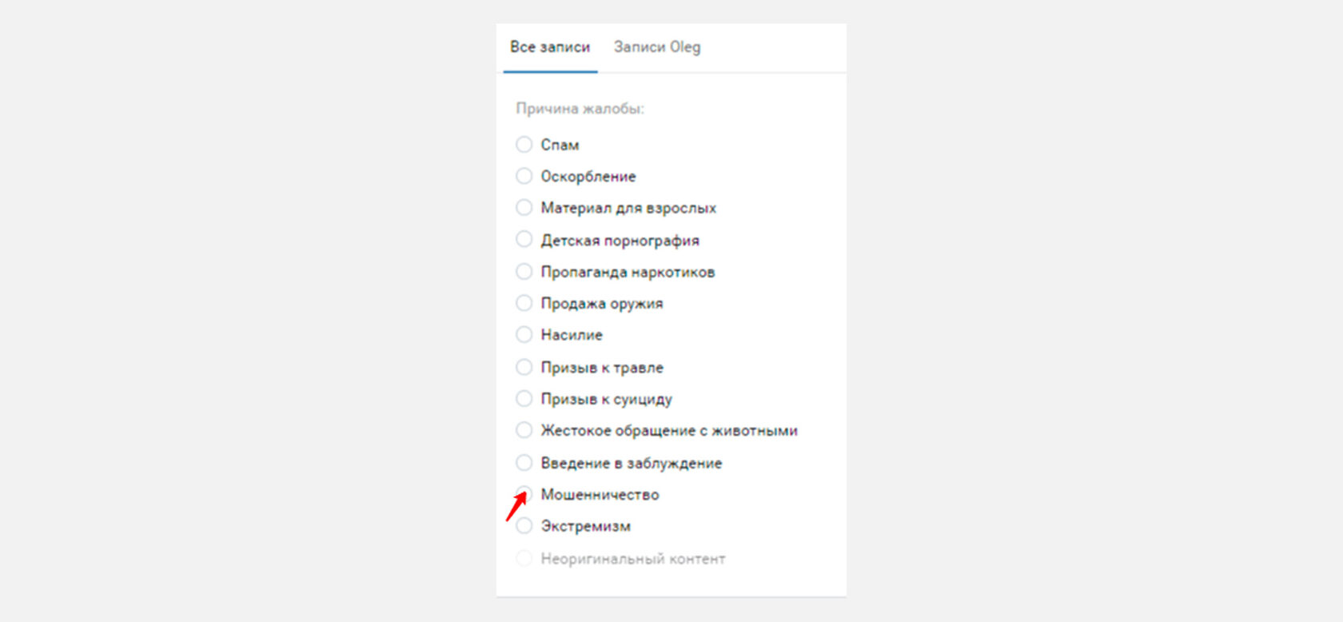Select Пропаганда наркотиков reason
This screenshot has height=622, width=1343.
[x=524, y=272]
